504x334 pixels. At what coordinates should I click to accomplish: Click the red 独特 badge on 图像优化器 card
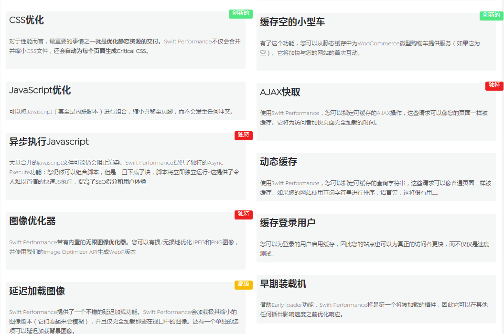coord(243,214)
